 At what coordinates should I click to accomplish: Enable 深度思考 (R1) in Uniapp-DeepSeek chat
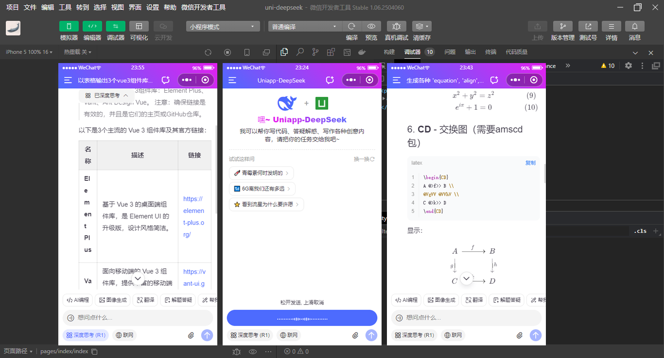250,335
